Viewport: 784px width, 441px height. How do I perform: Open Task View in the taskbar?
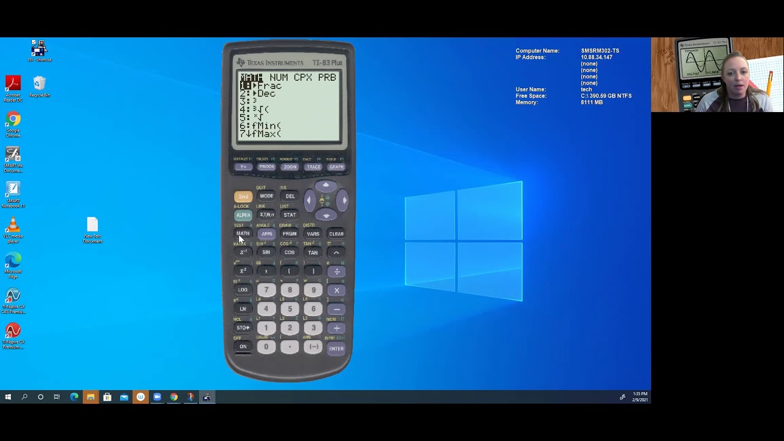click(57, 397)
